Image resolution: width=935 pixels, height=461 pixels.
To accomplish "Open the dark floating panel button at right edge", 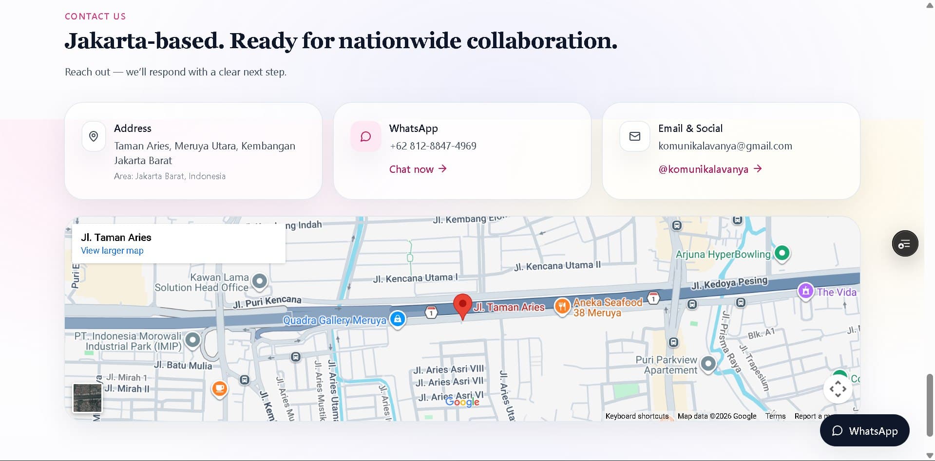I will (x=905, y=243).
